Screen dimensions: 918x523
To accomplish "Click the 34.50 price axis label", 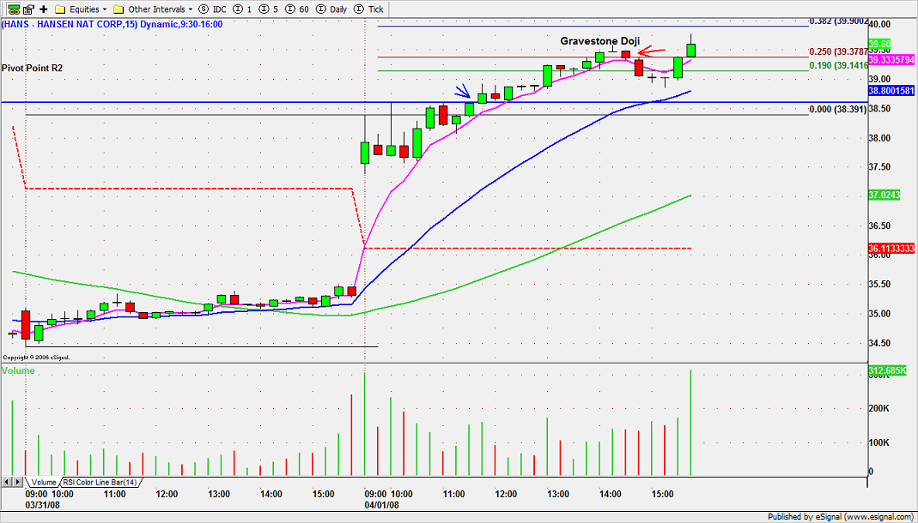I will [880, 343].
